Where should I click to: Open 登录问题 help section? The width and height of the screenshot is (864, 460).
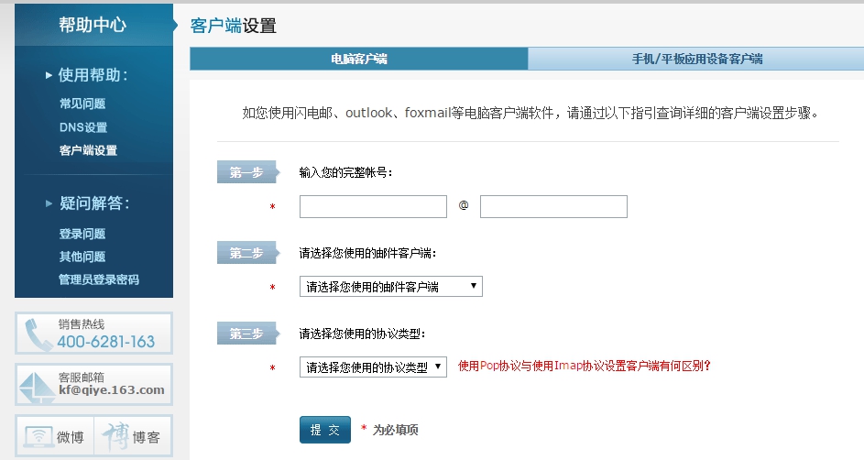coord(82,234)
